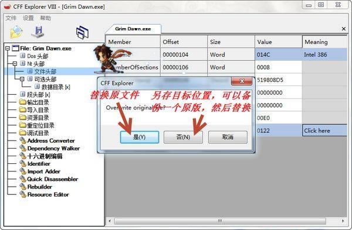Open the Address Converter tool
Screen dimensions: 352x230
(x=51, y=140)
